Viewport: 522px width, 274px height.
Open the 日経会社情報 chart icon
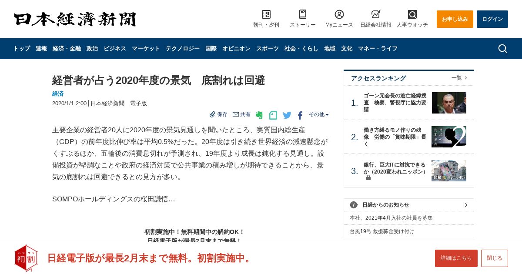tap(376, 14)
